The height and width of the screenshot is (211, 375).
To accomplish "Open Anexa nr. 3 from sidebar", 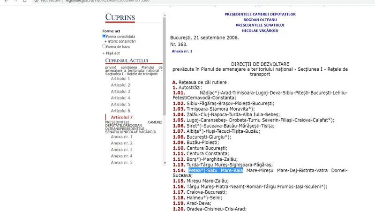I will pos(121,150).
